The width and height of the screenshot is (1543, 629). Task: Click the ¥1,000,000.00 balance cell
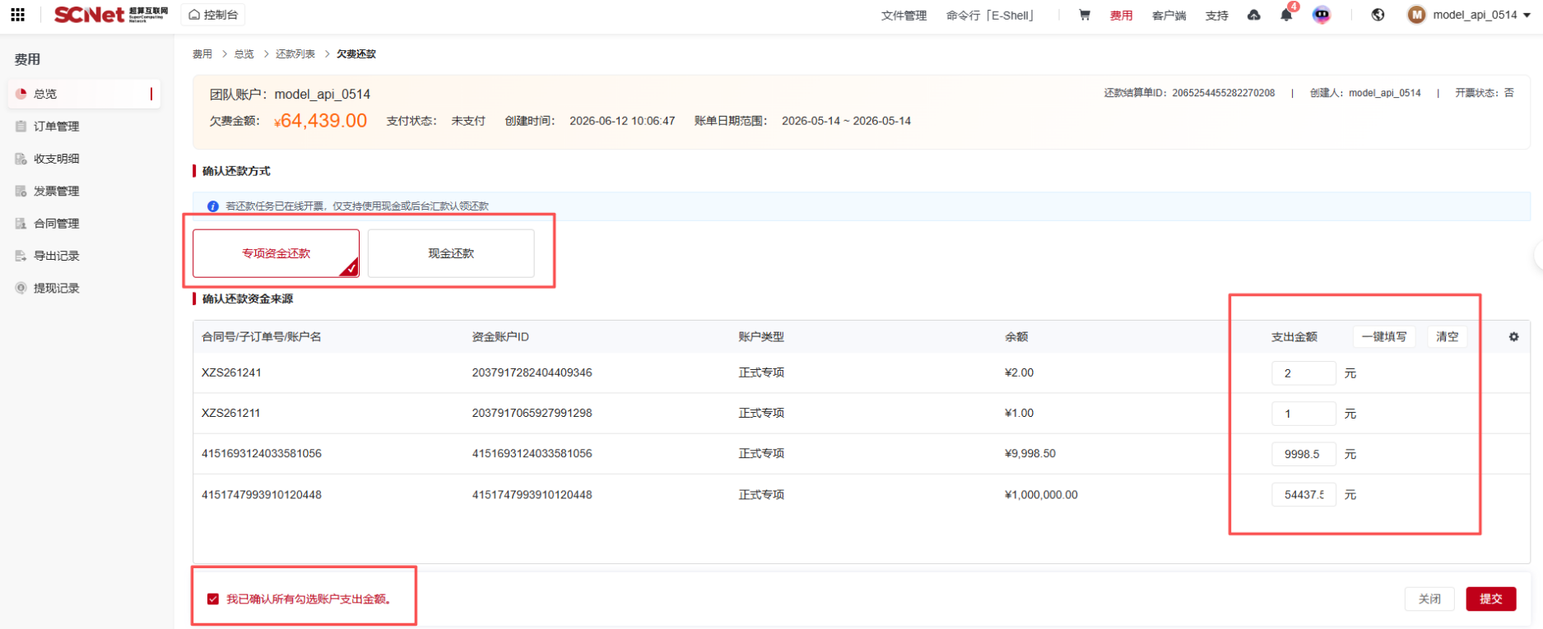(x=1041, y=495)
